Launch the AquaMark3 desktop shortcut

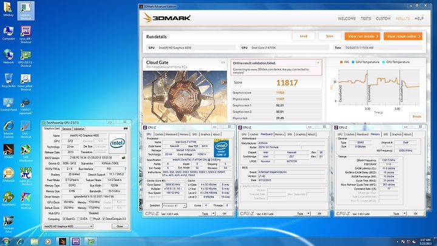coord(8,199)
